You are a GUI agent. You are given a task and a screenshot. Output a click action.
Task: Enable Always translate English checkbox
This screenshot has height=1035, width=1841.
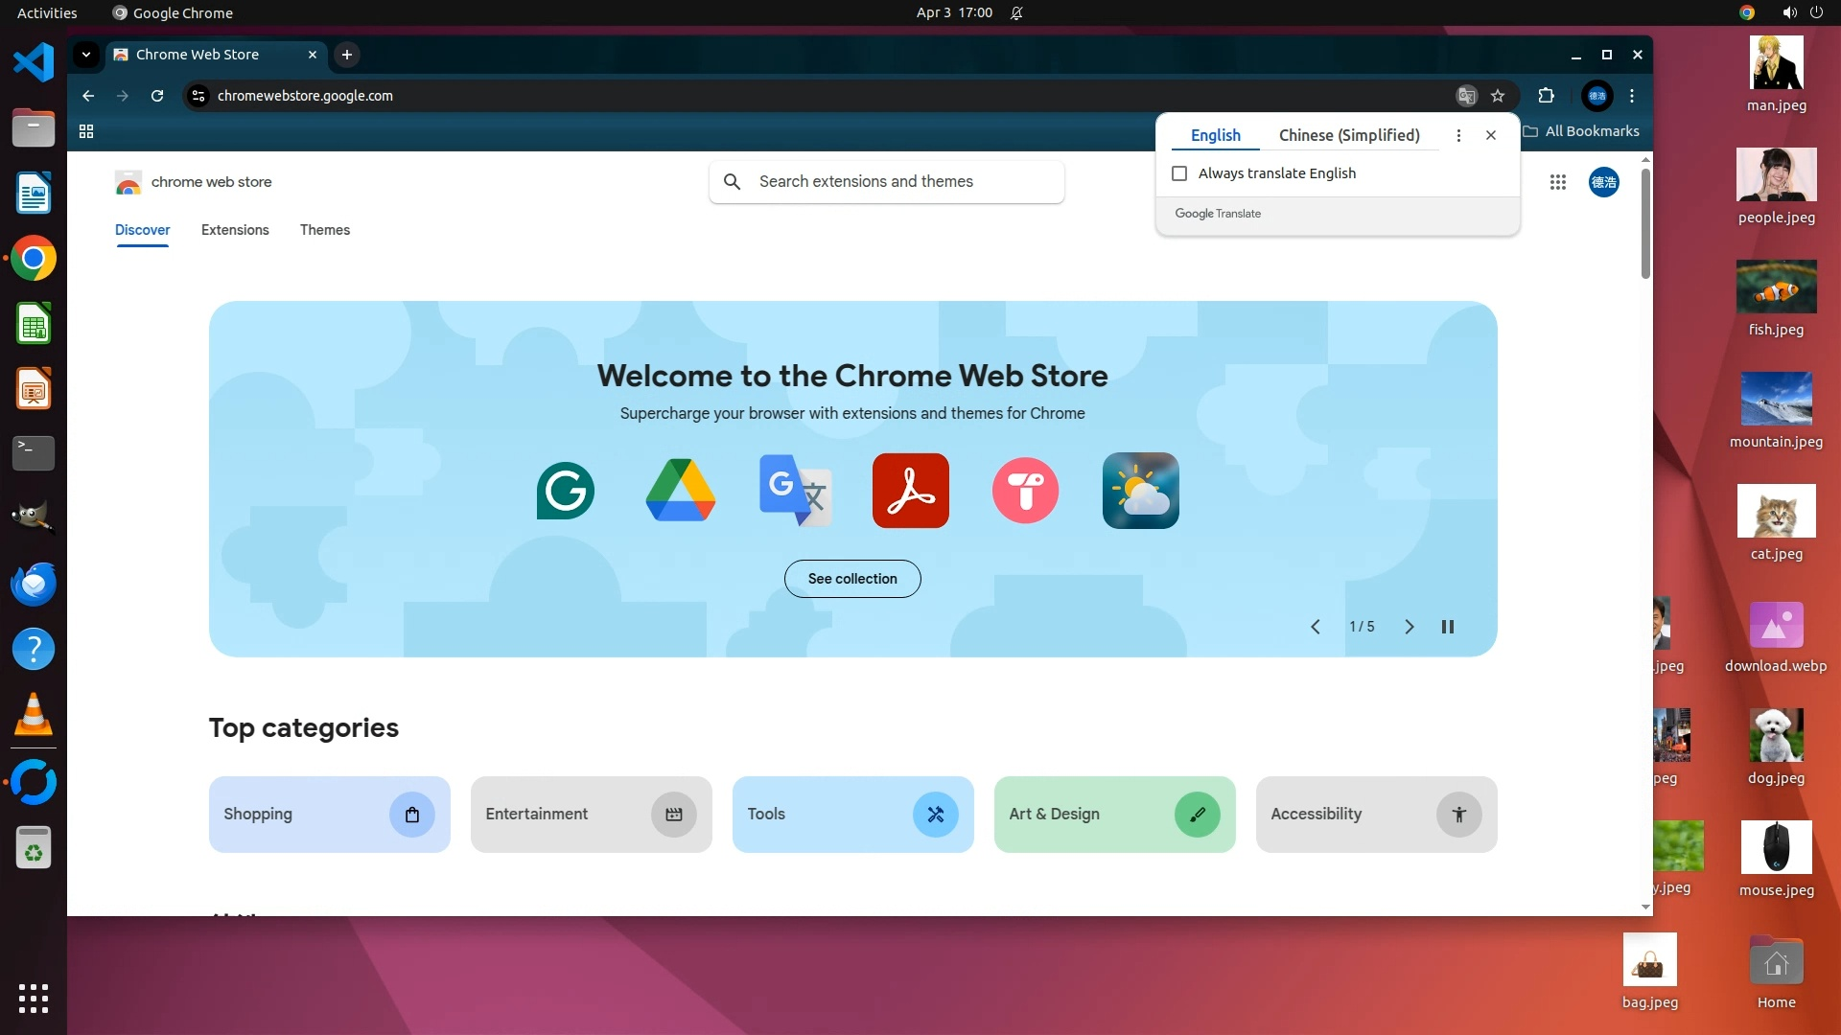1179,173
